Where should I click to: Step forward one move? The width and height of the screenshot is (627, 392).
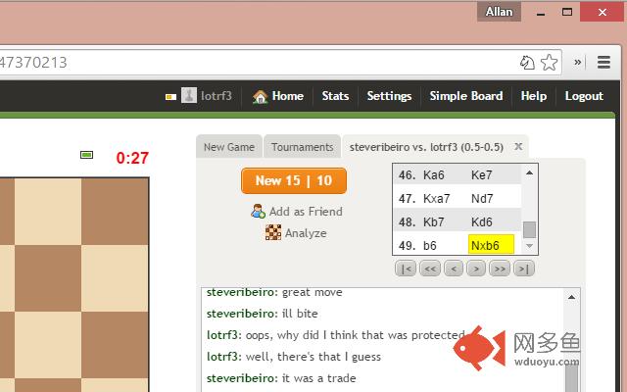click(476, 269)
